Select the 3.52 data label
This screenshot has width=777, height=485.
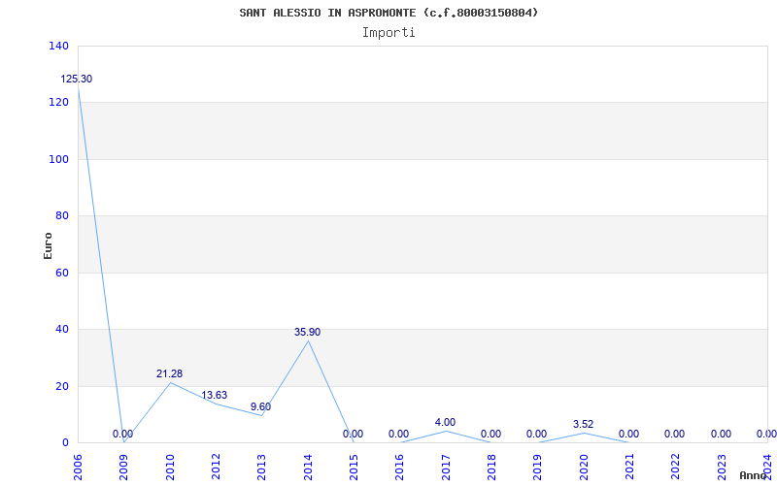coord(584,424)
